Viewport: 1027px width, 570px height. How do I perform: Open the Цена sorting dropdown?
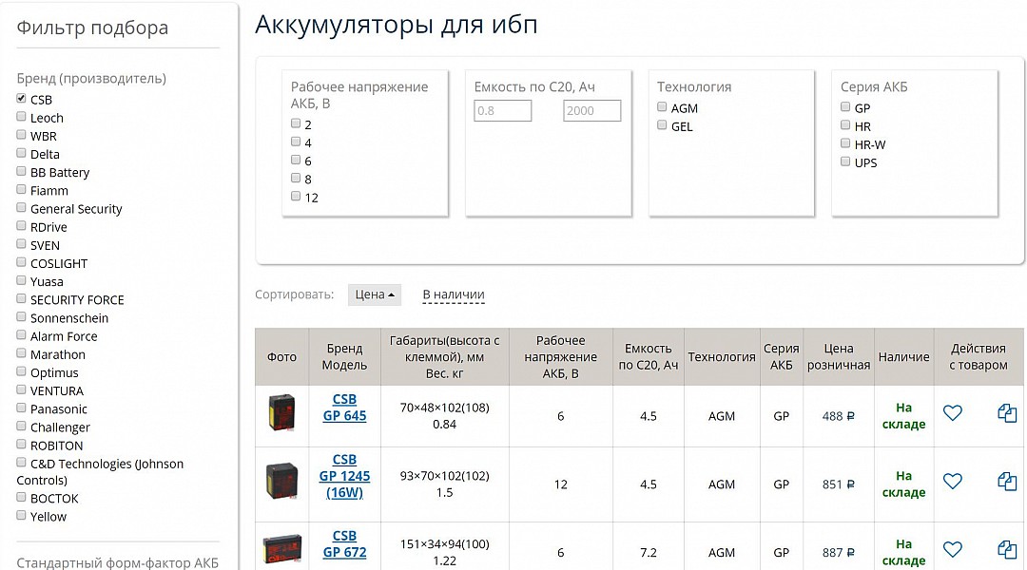[x=374, y=294]
